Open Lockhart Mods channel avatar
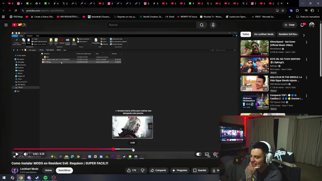The width and height of the screenshot is (322, 181). point(15,170)
